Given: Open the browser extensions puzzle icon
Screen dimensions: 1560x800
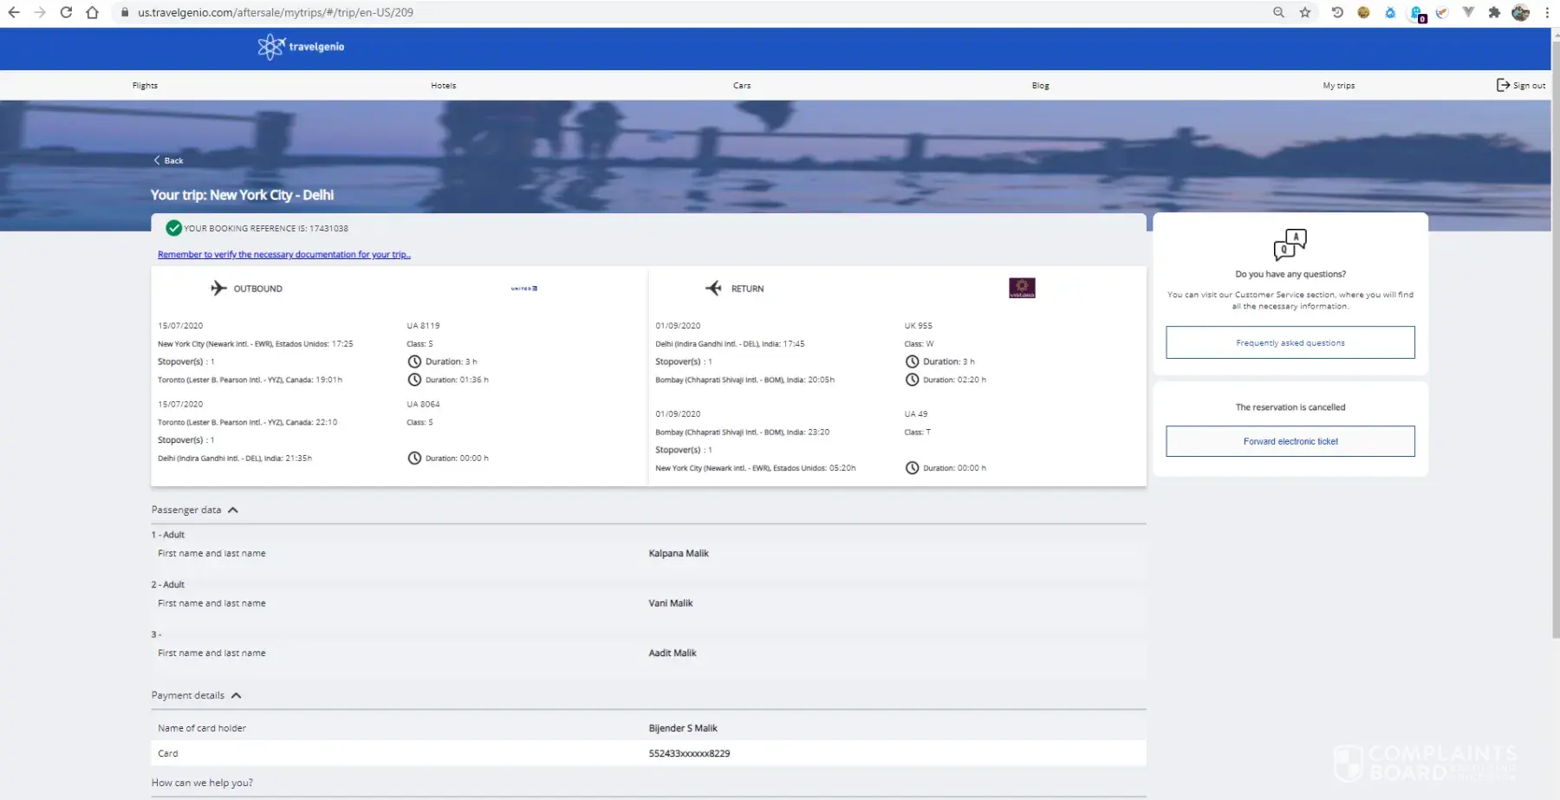Looking at the screenshot, I should tap(1494, 12).
